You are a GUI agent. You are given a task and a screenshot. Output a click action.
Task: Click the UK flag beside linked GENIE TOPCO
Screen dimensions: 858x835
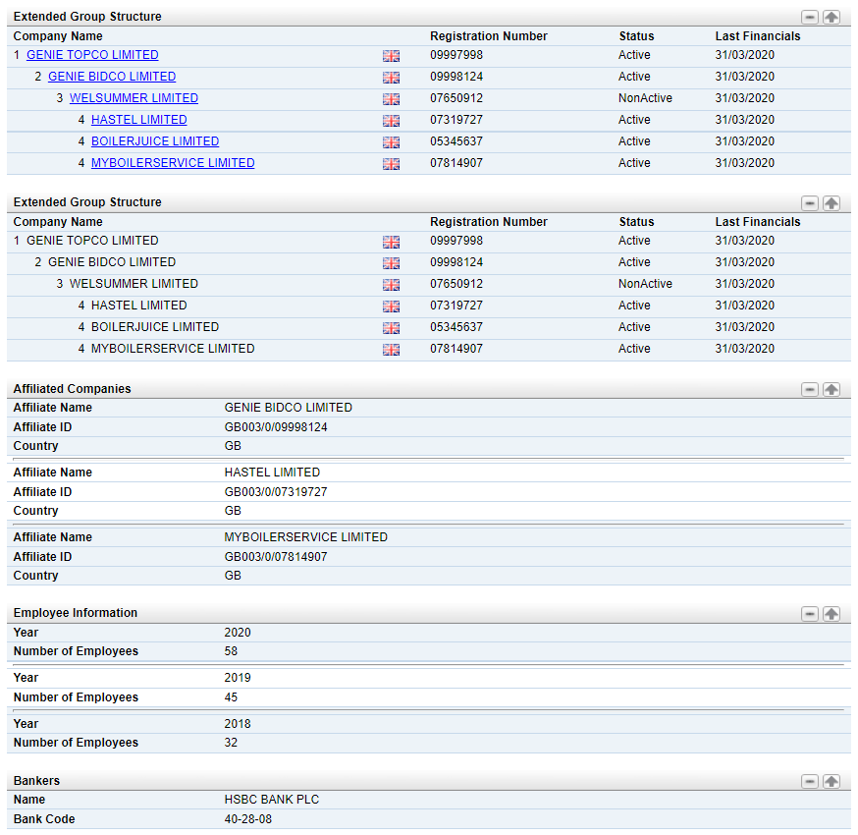(392, 56)
